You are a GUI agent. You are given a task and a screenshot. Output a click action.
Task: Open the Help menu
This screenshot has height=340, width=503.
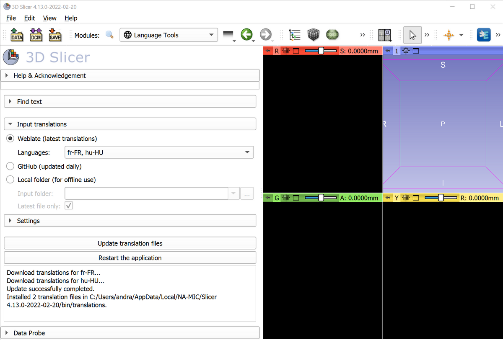point(71,18)
